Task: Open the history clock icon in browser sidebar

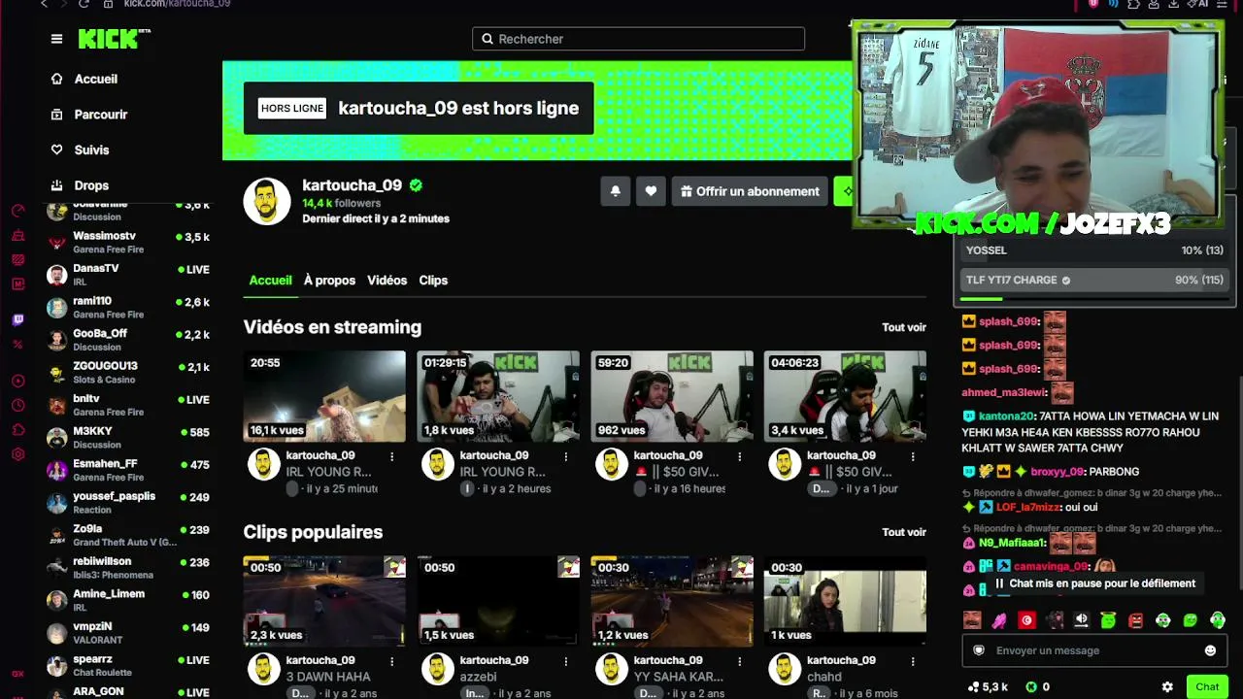Action: point(17,405)
